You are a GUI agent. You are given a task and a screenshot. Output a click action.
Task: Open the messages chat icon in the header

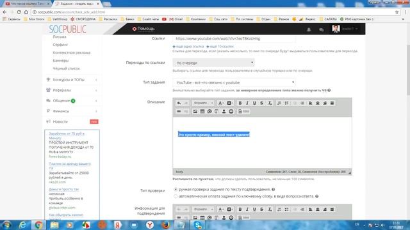tap(322, 30)
